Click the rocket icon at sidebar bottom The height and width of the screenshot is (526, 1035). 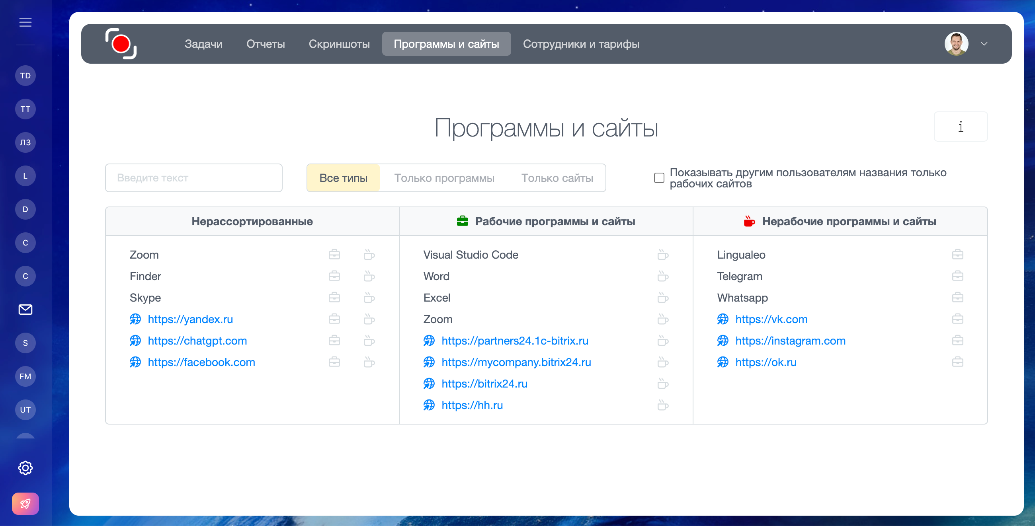click(x=25, y=503)
